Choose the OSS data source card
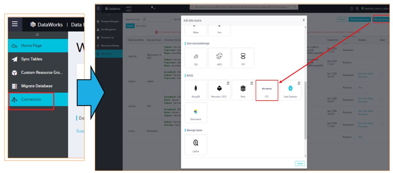This screenshot has width=393, height=173. [196, 58]
